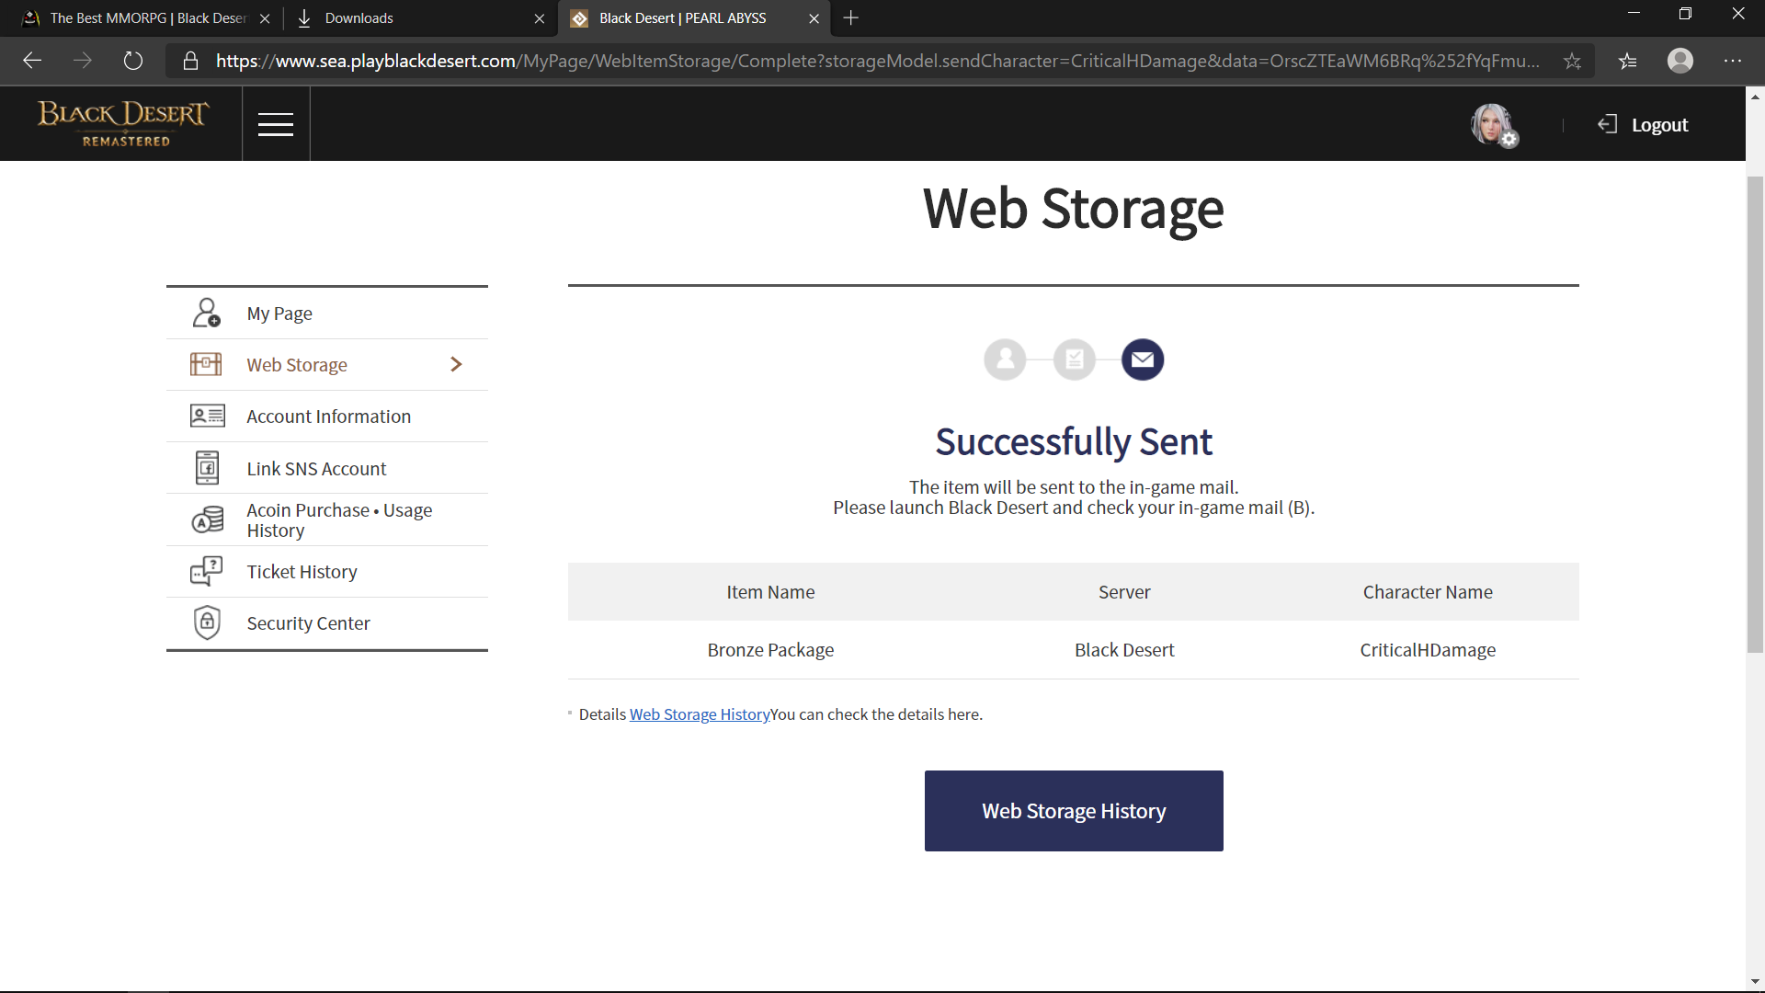
Task: Open My Page in sidebar
Action: [x=279, y=314]
